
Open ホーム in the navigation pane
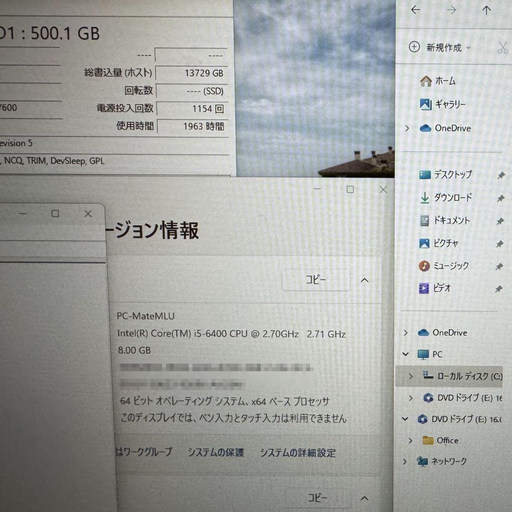438,81
